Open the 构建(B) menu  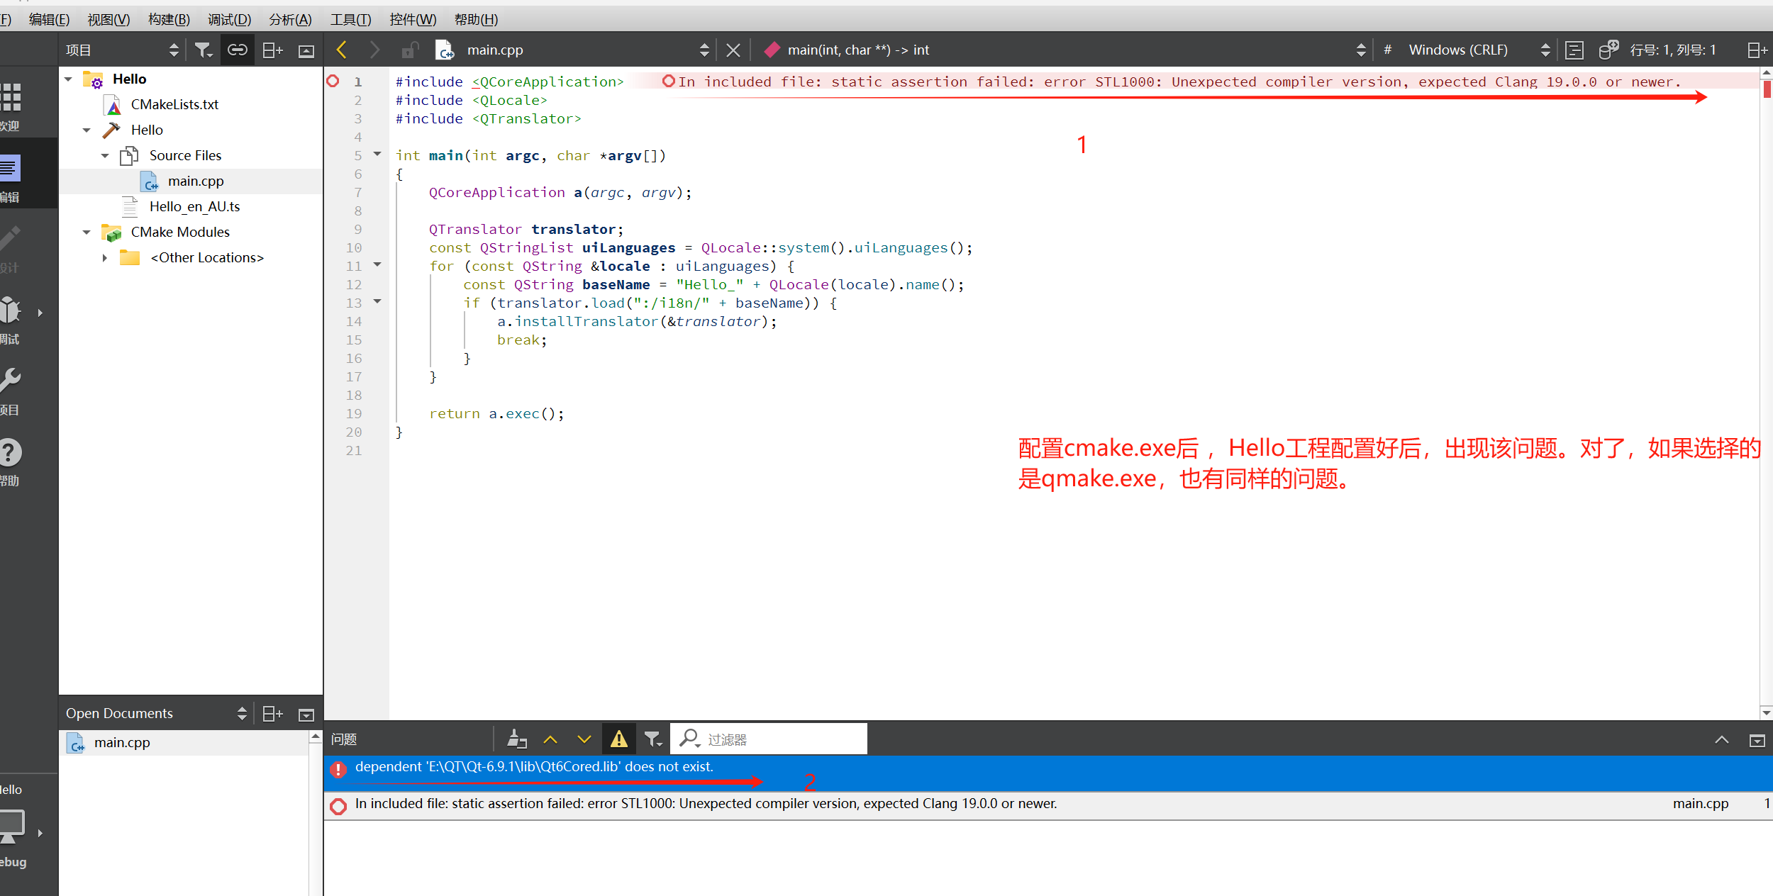[x=168, y=19]
